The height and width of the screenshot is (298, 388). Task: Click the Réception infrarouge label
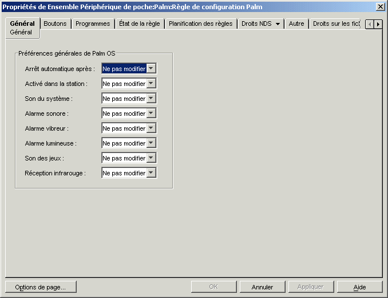(55, 173)
